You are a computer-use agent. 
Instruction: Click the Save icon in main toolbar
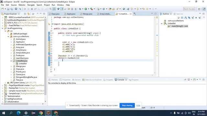tap(8, 9)
